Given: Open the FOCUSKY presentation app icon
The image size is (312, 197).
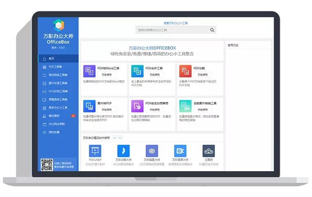Looking at the screenshot, I should [x=95, y=151].
